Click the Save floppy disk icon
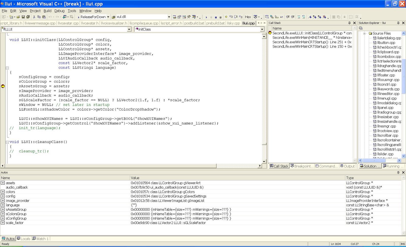The image size is (406, 247). click(x=23, y=17)
